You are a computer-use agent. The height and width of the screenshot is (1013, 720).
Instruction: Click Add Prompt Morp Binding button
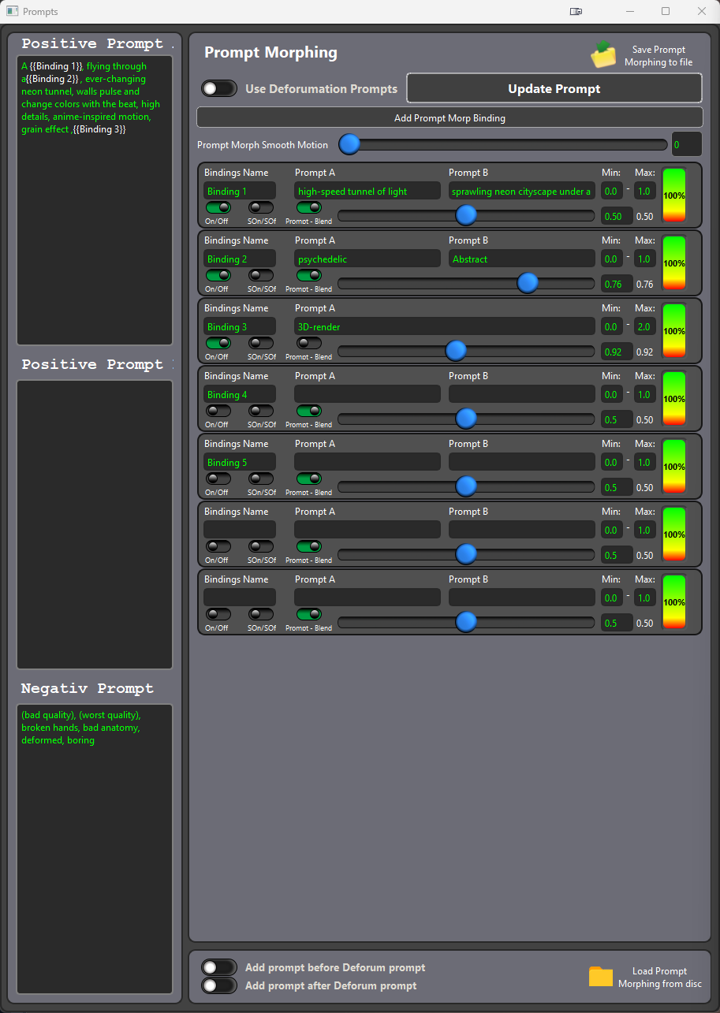tap(450, 117)
